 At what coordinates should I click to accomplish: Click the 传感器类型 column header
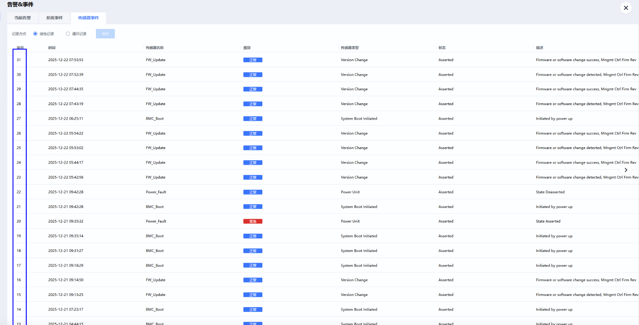pyautogui.click(x=350, y=48)
